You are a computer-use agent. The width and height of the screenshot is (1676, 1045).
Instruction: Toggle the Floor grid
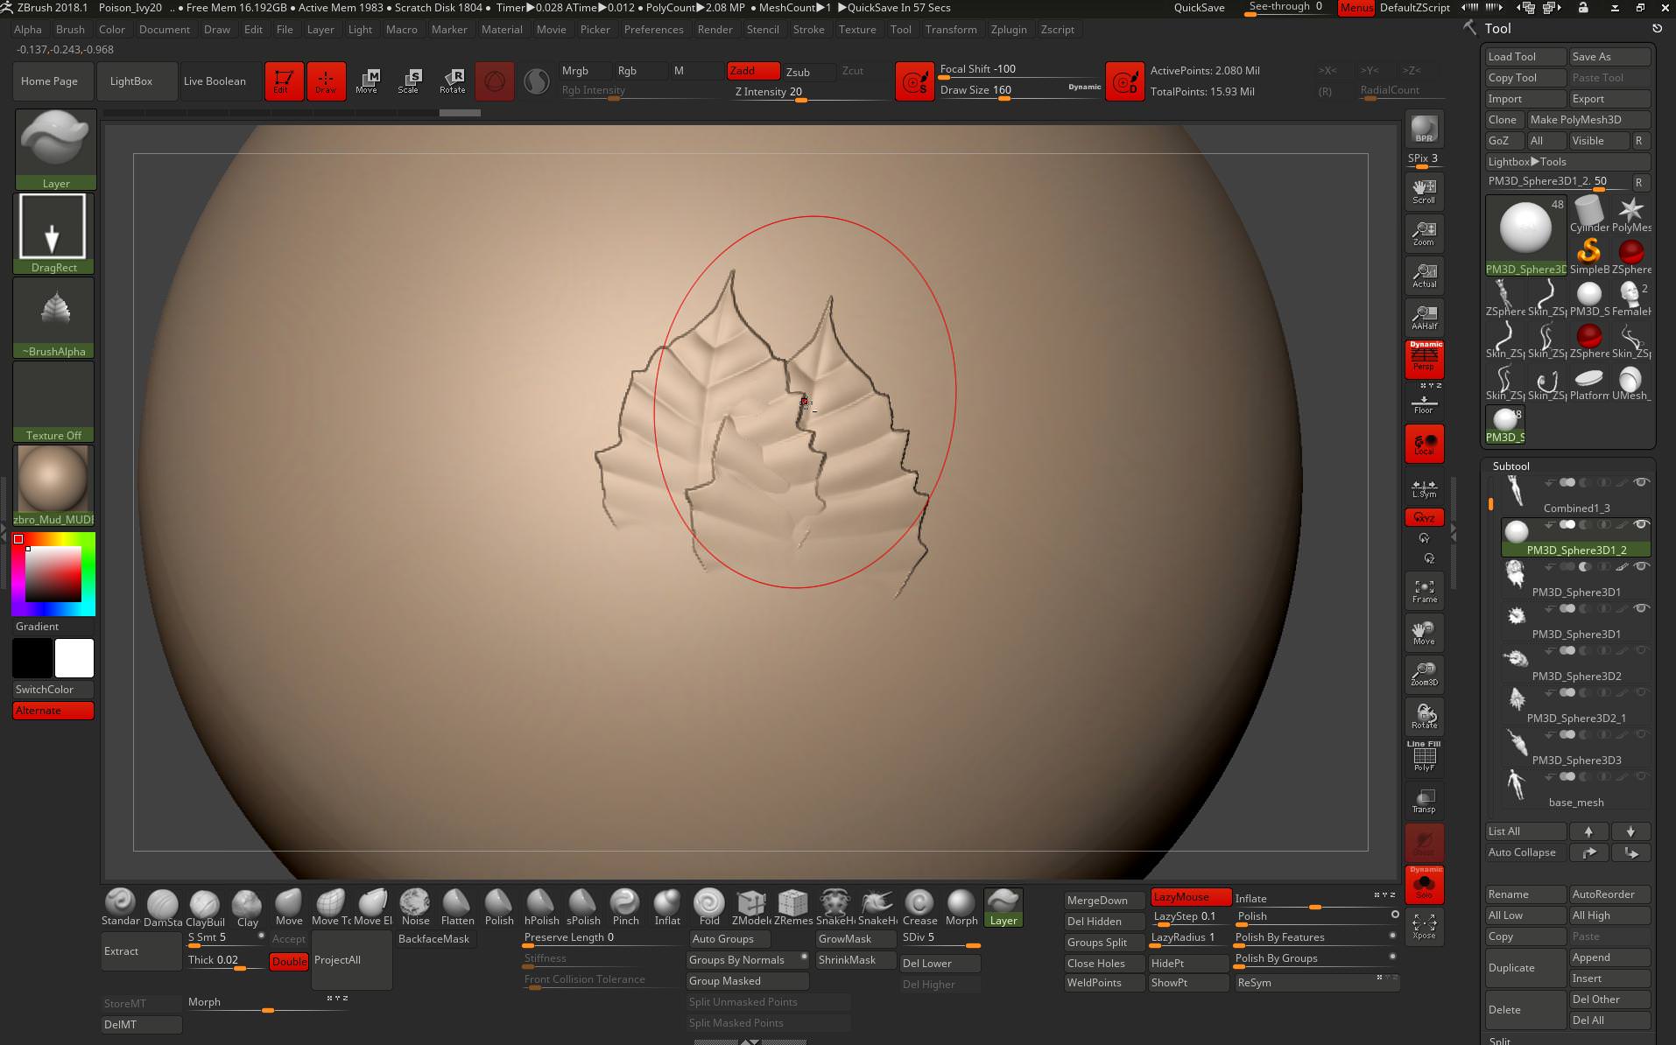1424,404
